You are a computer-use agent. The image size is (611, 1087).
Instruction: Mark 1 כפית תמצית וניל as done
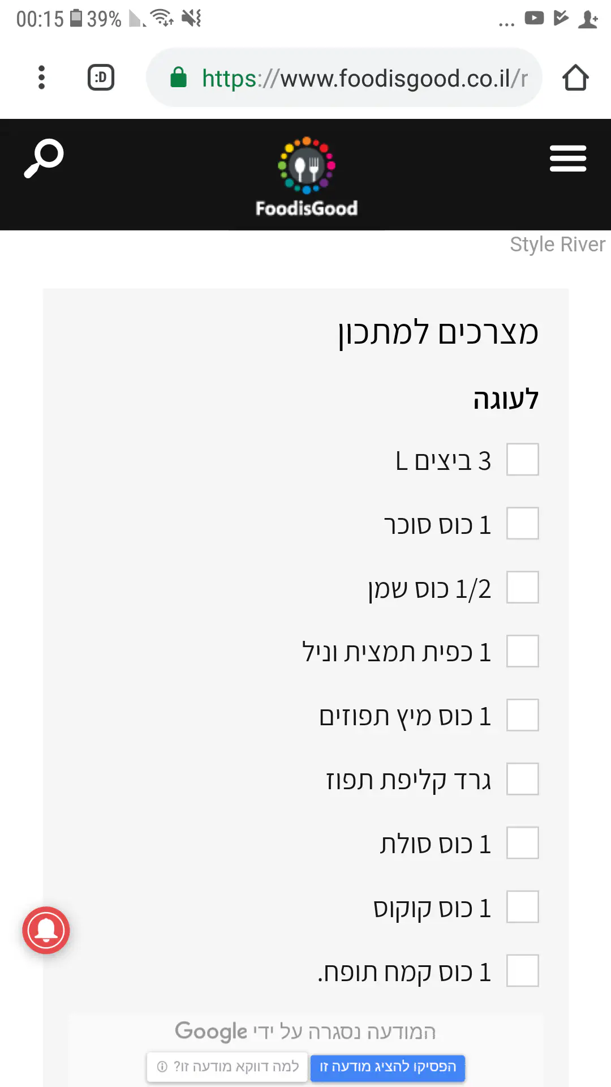(522, 652)
